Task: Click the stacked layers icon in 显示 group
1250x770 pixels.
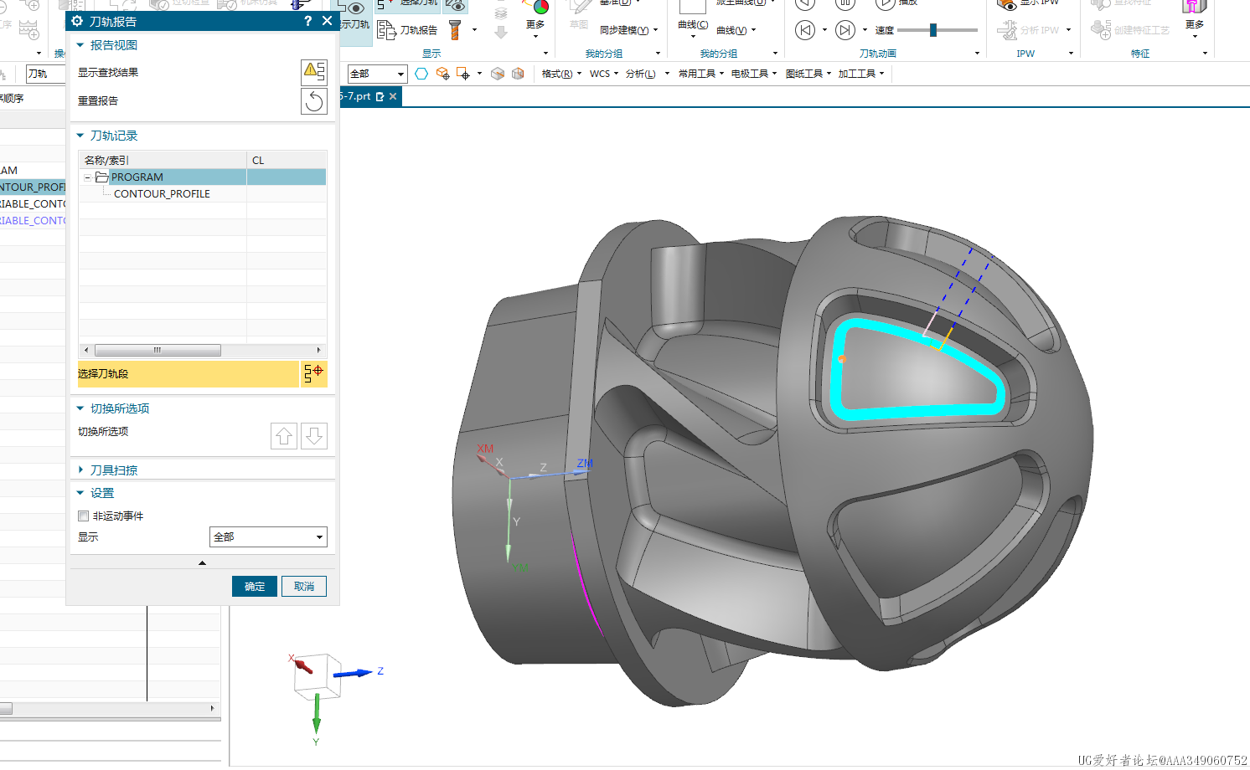Action: point(501,13)
